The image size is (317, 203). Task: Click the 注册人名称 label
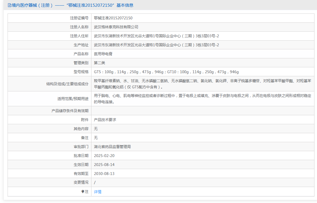click(x=79, y=27)
